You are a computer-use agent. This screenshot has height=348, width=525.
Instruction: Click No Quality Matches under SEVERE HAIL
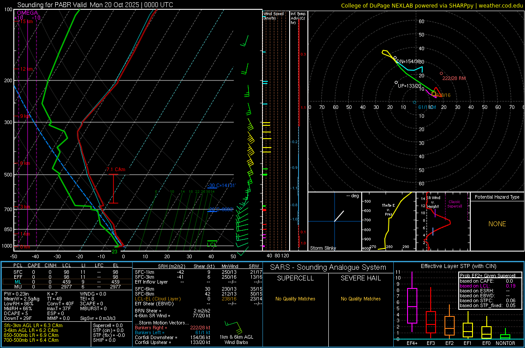click(x=360, y=299)
